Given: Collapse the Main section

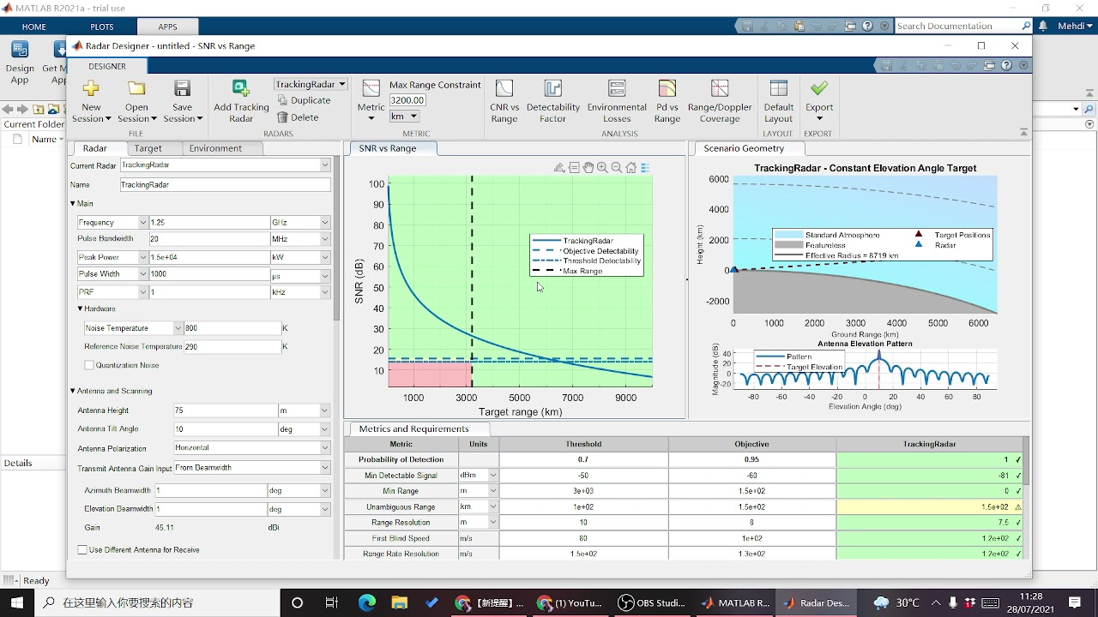Looking at the screenshot, I should pos(73,204).
